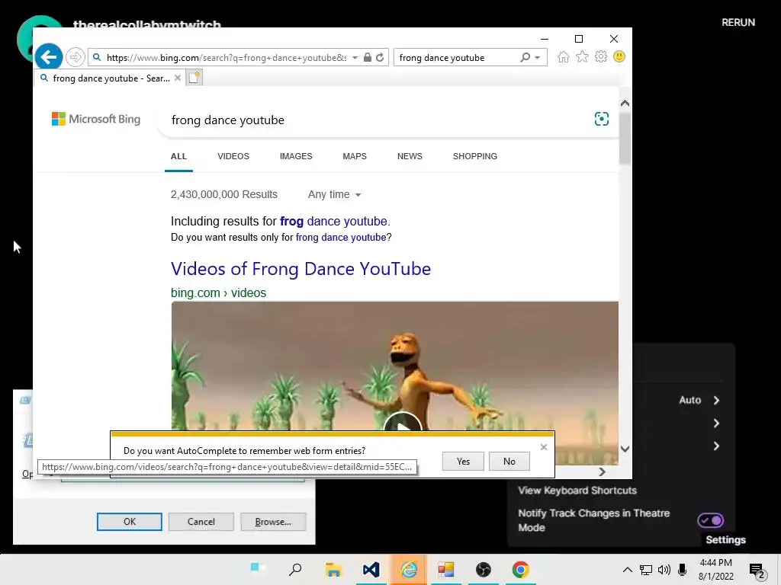The image size is (781, 585).
Task: Click the frog dance youtube suggestion link
Action: (335, 222)
